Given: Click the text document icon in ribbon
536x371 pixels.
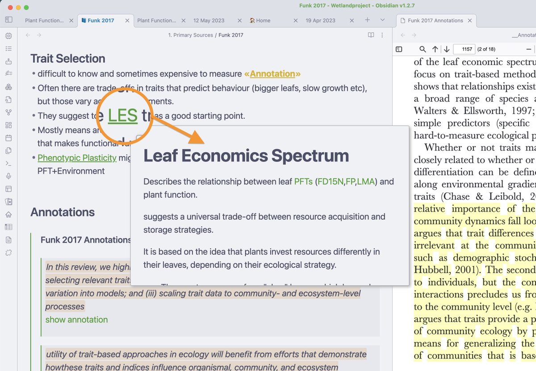Looking at the screenshot, I should [8, 240].
